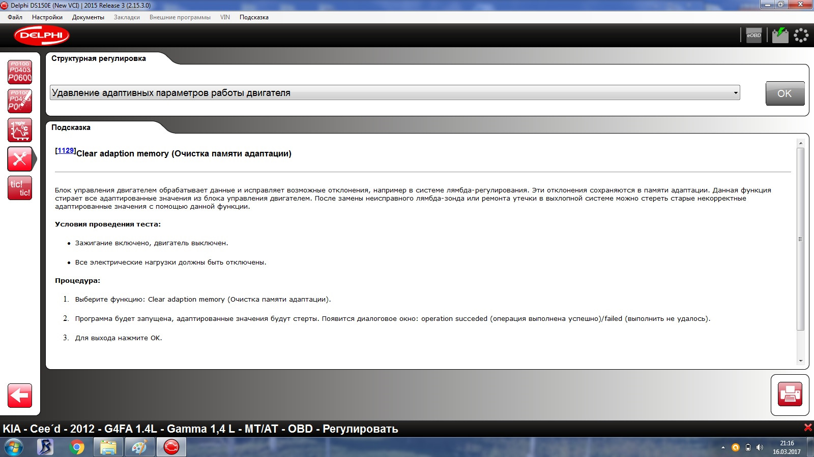Open the read fault codes section

coord(20,72)
